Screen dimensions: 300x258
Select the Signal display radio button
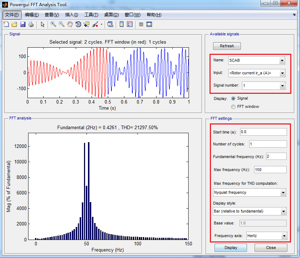pyautogui.click(x=233, y=98)
